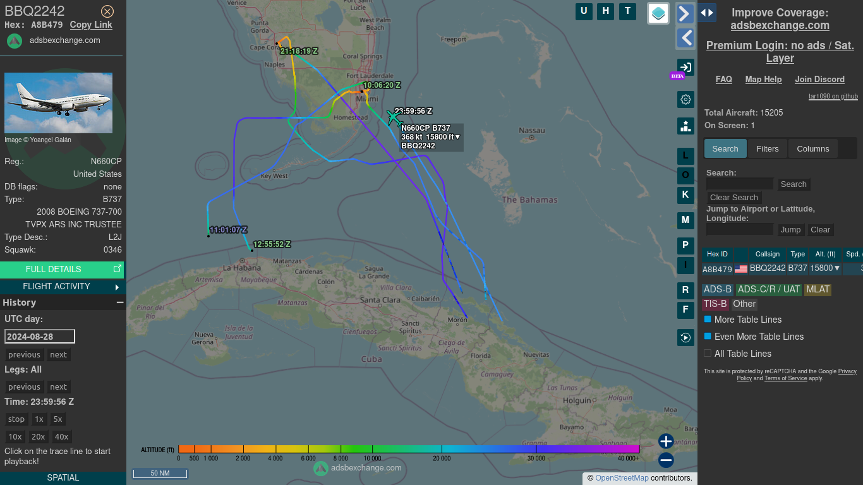The image size is (863, 485).
Task: Zoom in with the plus button
Action: click(x=666, y=441)
